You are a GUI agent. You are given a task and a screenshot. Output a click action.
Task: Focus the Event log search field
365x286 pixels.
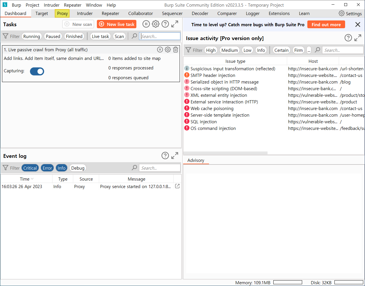[160, 168]
